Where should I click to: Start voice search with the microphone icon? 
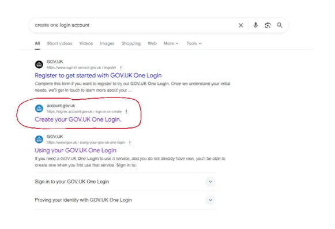(255, 25)
